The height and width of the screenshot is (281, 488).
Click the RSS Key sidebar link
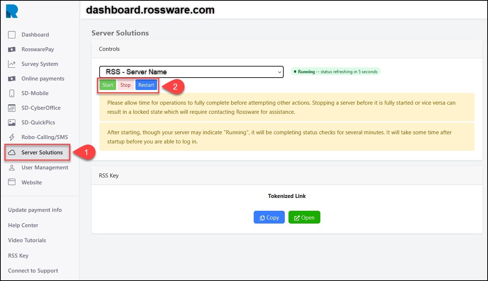coord(18,256)
